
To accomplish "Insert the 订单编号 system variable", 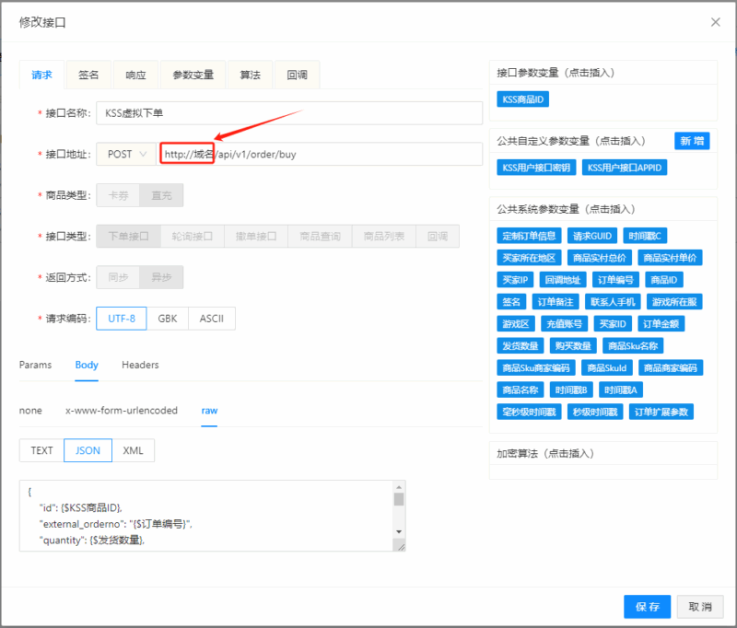I will (614, 280).
